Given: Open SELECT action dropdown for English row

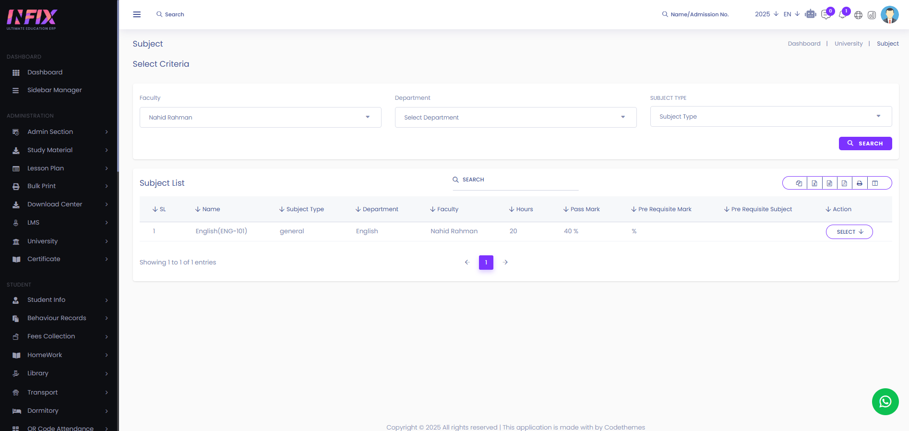Looking at the screenshot, I should pyautogui.click(x=849, y=232).
